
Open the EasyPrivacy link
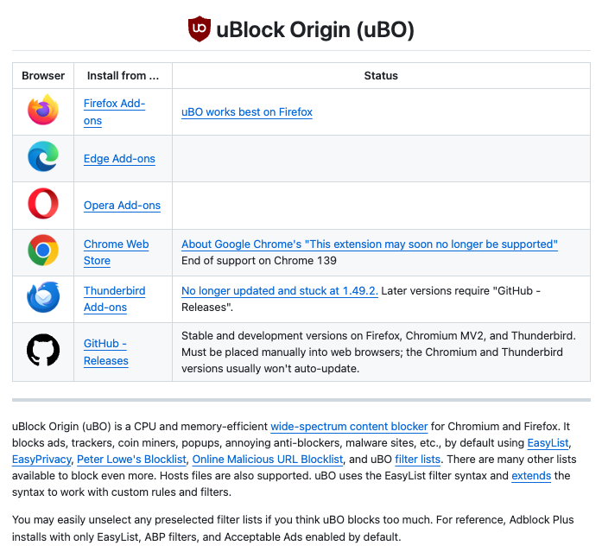coord(41,460)
